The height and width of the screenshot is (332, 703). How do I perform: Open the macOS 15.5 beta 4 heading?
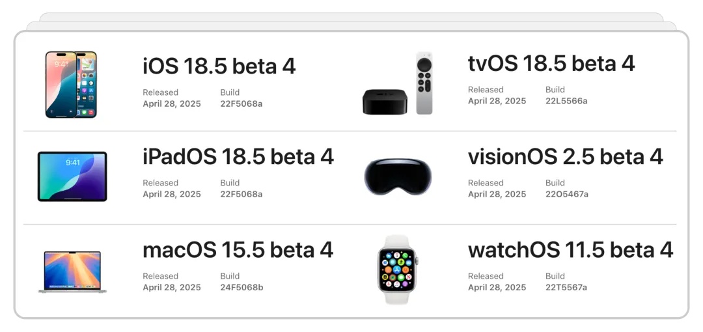[x=238, y=249]
